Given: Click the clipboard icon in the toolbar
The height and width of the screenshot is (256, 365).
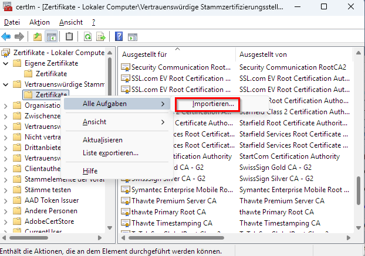Looking at the screenshot, I should (69, 36).
